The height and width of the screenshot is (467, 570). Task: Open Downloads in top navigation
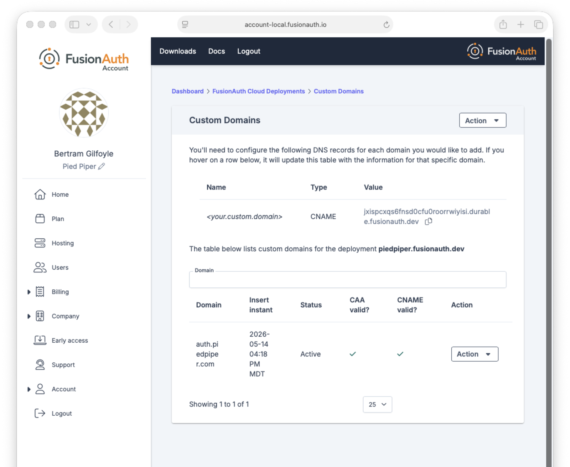coord(178,51)
